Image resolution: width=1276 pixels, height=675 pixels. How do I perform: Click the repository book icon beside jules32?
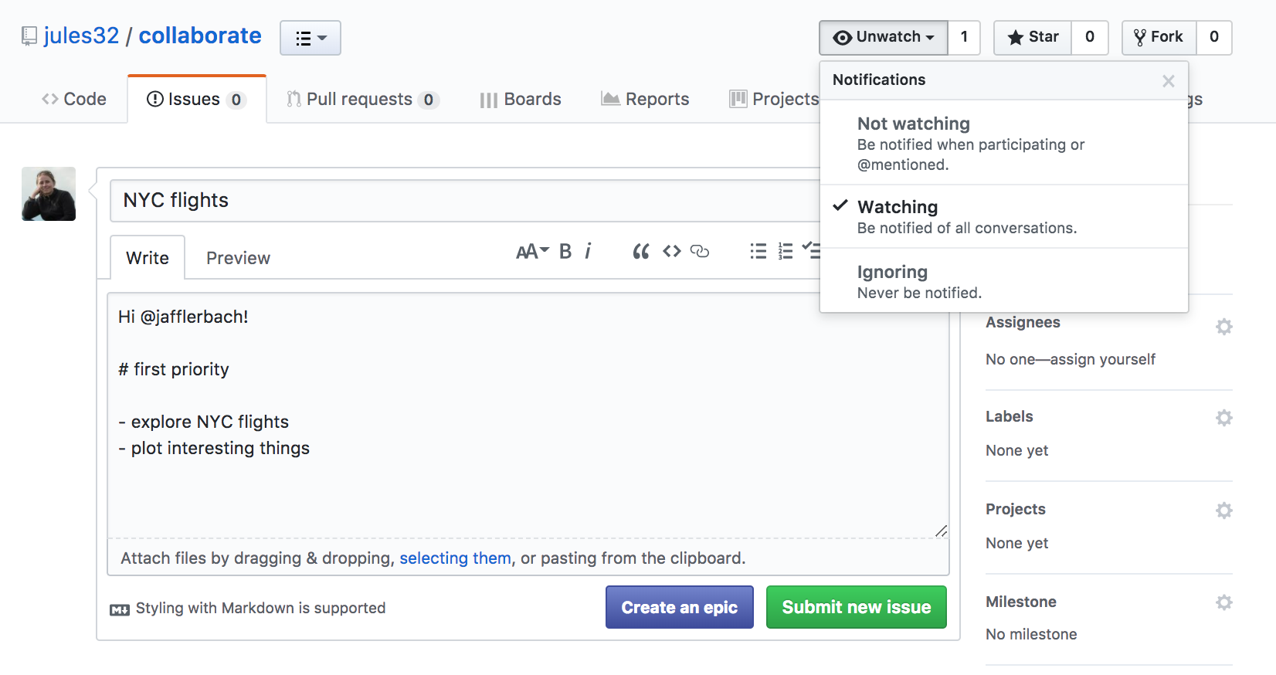pos(29,36)
